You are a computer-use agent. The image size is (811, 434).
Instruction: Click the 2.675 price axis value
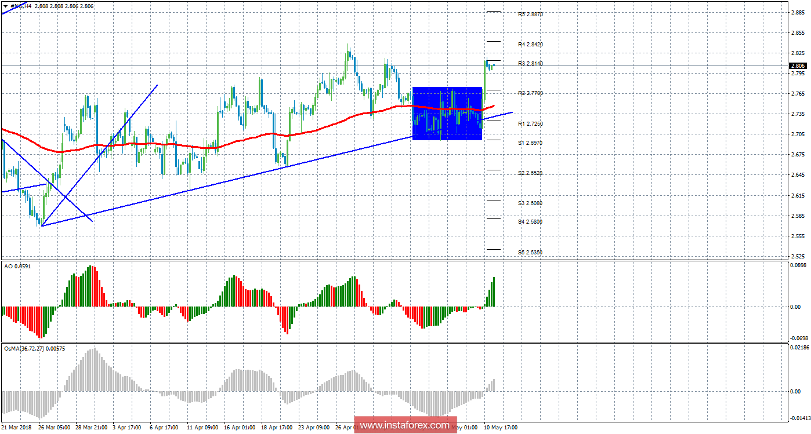pos(798,155)
